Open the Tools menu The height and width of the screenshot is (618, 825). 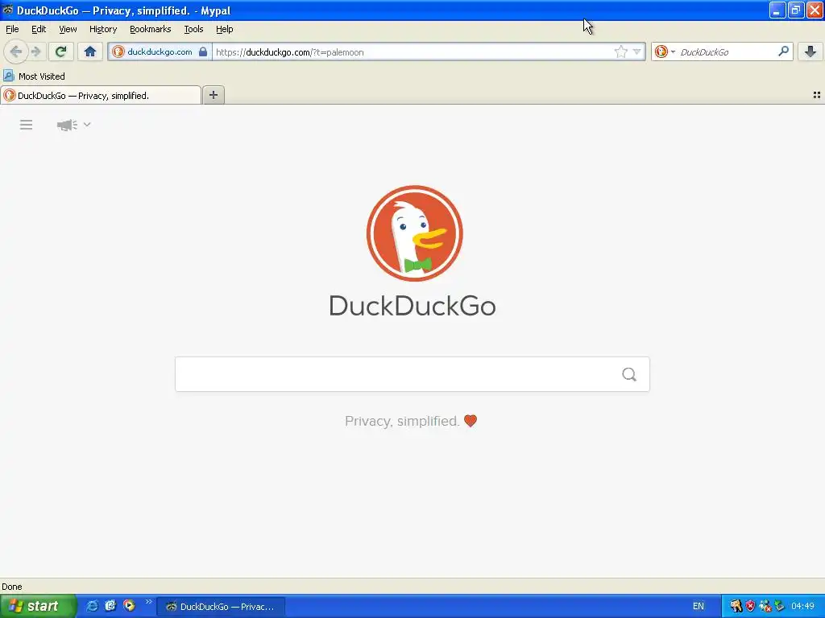(x=193, y=29)
